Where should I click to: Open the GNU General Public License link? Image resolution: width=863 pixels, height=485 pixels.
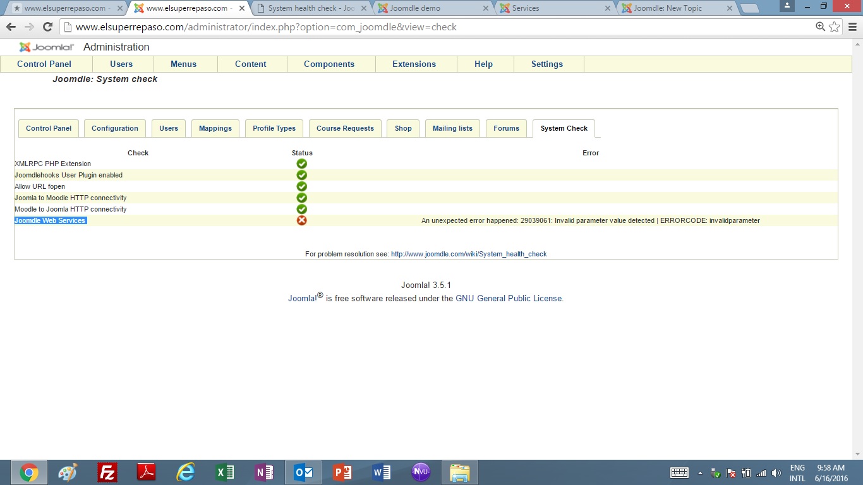pos(509,298)
